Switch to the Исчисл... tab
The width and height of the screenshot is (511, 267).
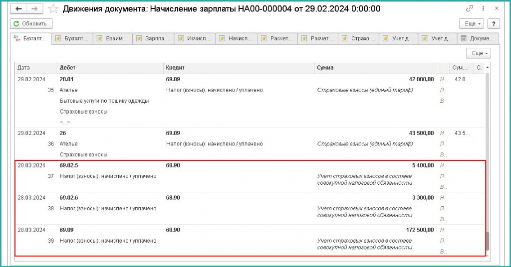tap(195, 38)
